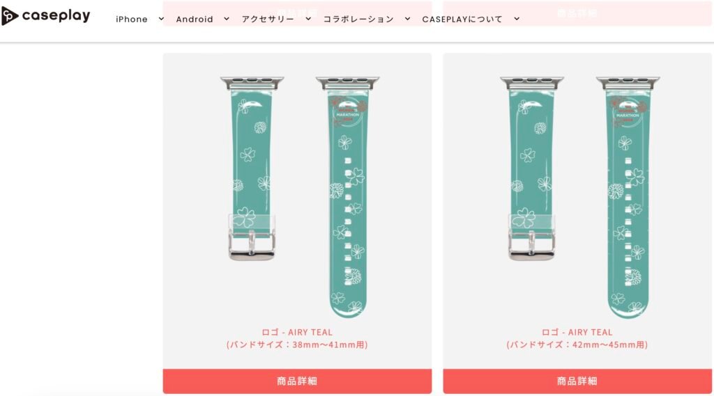Open ロゴ - AIRY TEAL 38mm〜41mm title link
Viewport: 714px width, 396px height.
297,338
